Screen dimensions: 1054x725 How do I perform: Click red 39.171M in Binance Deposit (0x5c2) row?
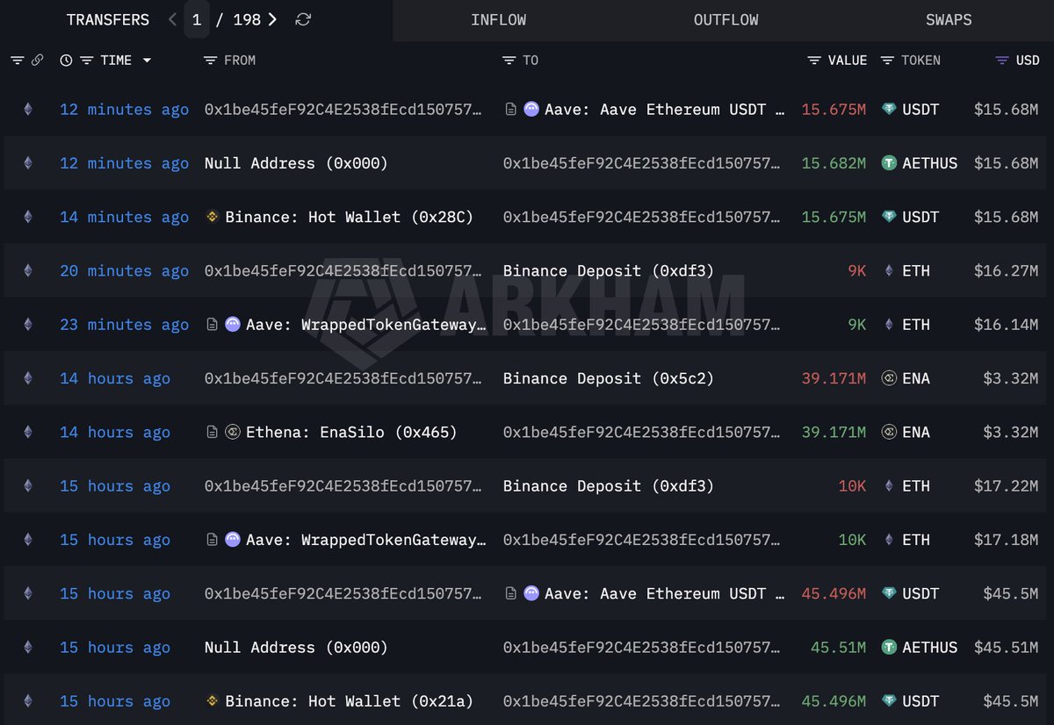coord(834,378)
